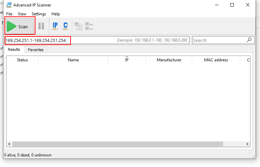260x167 pixels.
Task: Click the search magnifier icon
Action: coord(249,40)
